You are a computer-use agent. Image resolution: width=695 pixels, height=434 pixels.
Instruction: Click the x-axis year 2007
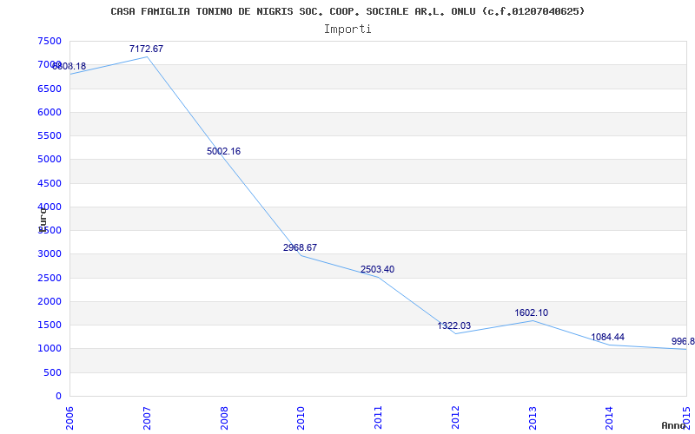point(147,418)
